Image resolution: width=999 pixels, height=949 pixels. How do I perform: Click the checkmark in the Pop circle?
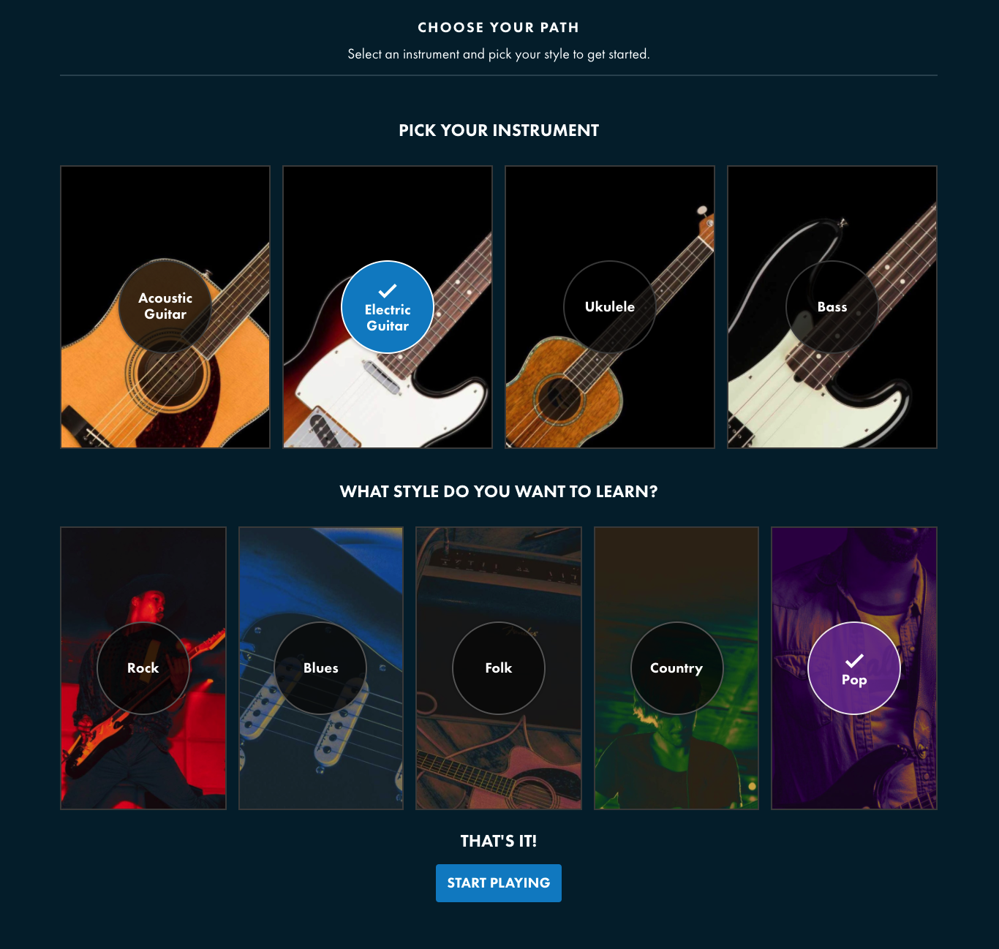[x=854, y=660]
